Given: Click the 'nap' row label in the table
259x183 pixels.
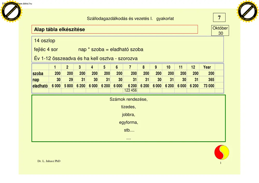Looking at the screenshot, I should tap(36, 80).
